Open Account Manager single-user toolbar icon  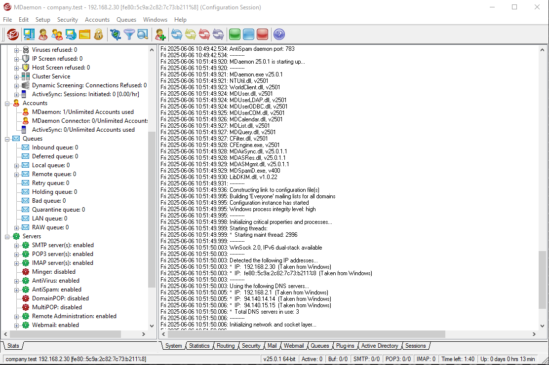(43, 35)
